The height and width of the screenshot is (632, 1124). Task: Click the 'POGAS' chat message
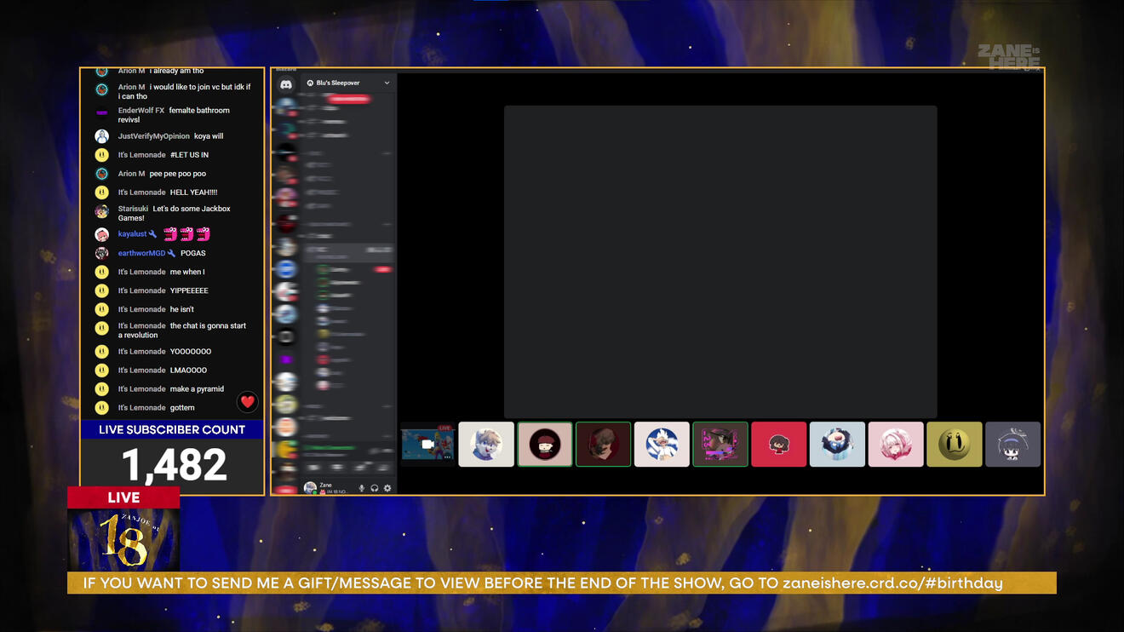coord(192,253)
